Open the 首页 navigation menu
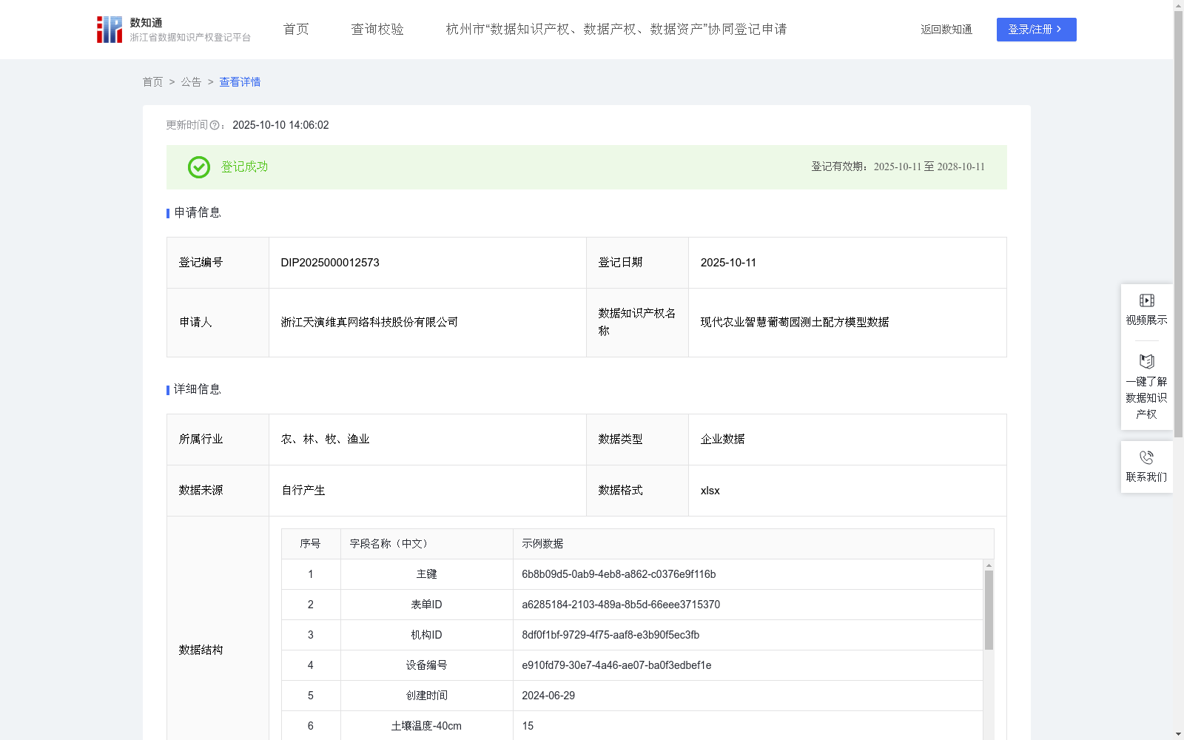The width and height of the screenshot is (1184, 740). [296, 30]
